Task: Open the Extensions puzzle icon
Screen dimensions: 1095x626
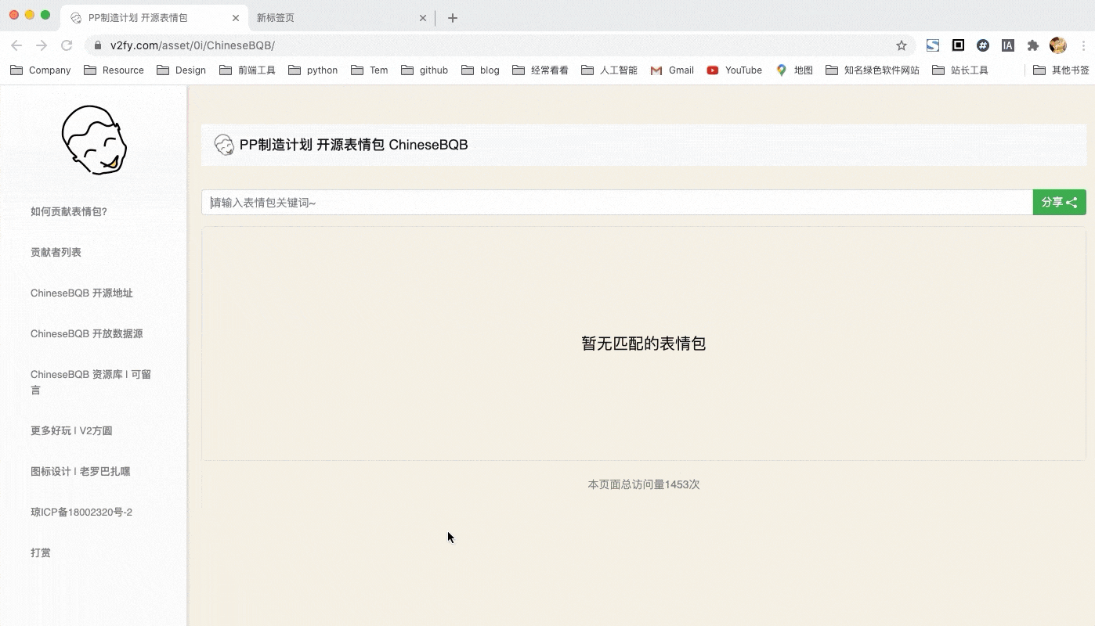Action: 1033,45
